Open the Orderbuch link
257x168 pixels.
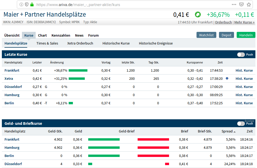[223, 22]
